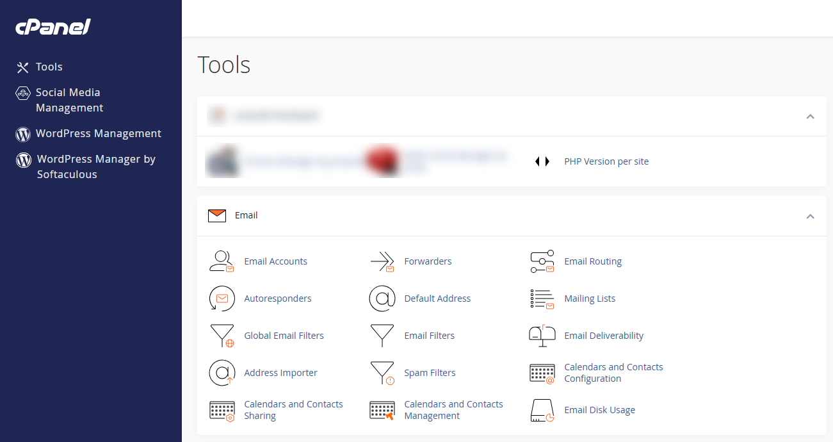Open Tools in the sidebar menu
The height and width of the screenshot is (442, 833).
click(x=49, y=67)
